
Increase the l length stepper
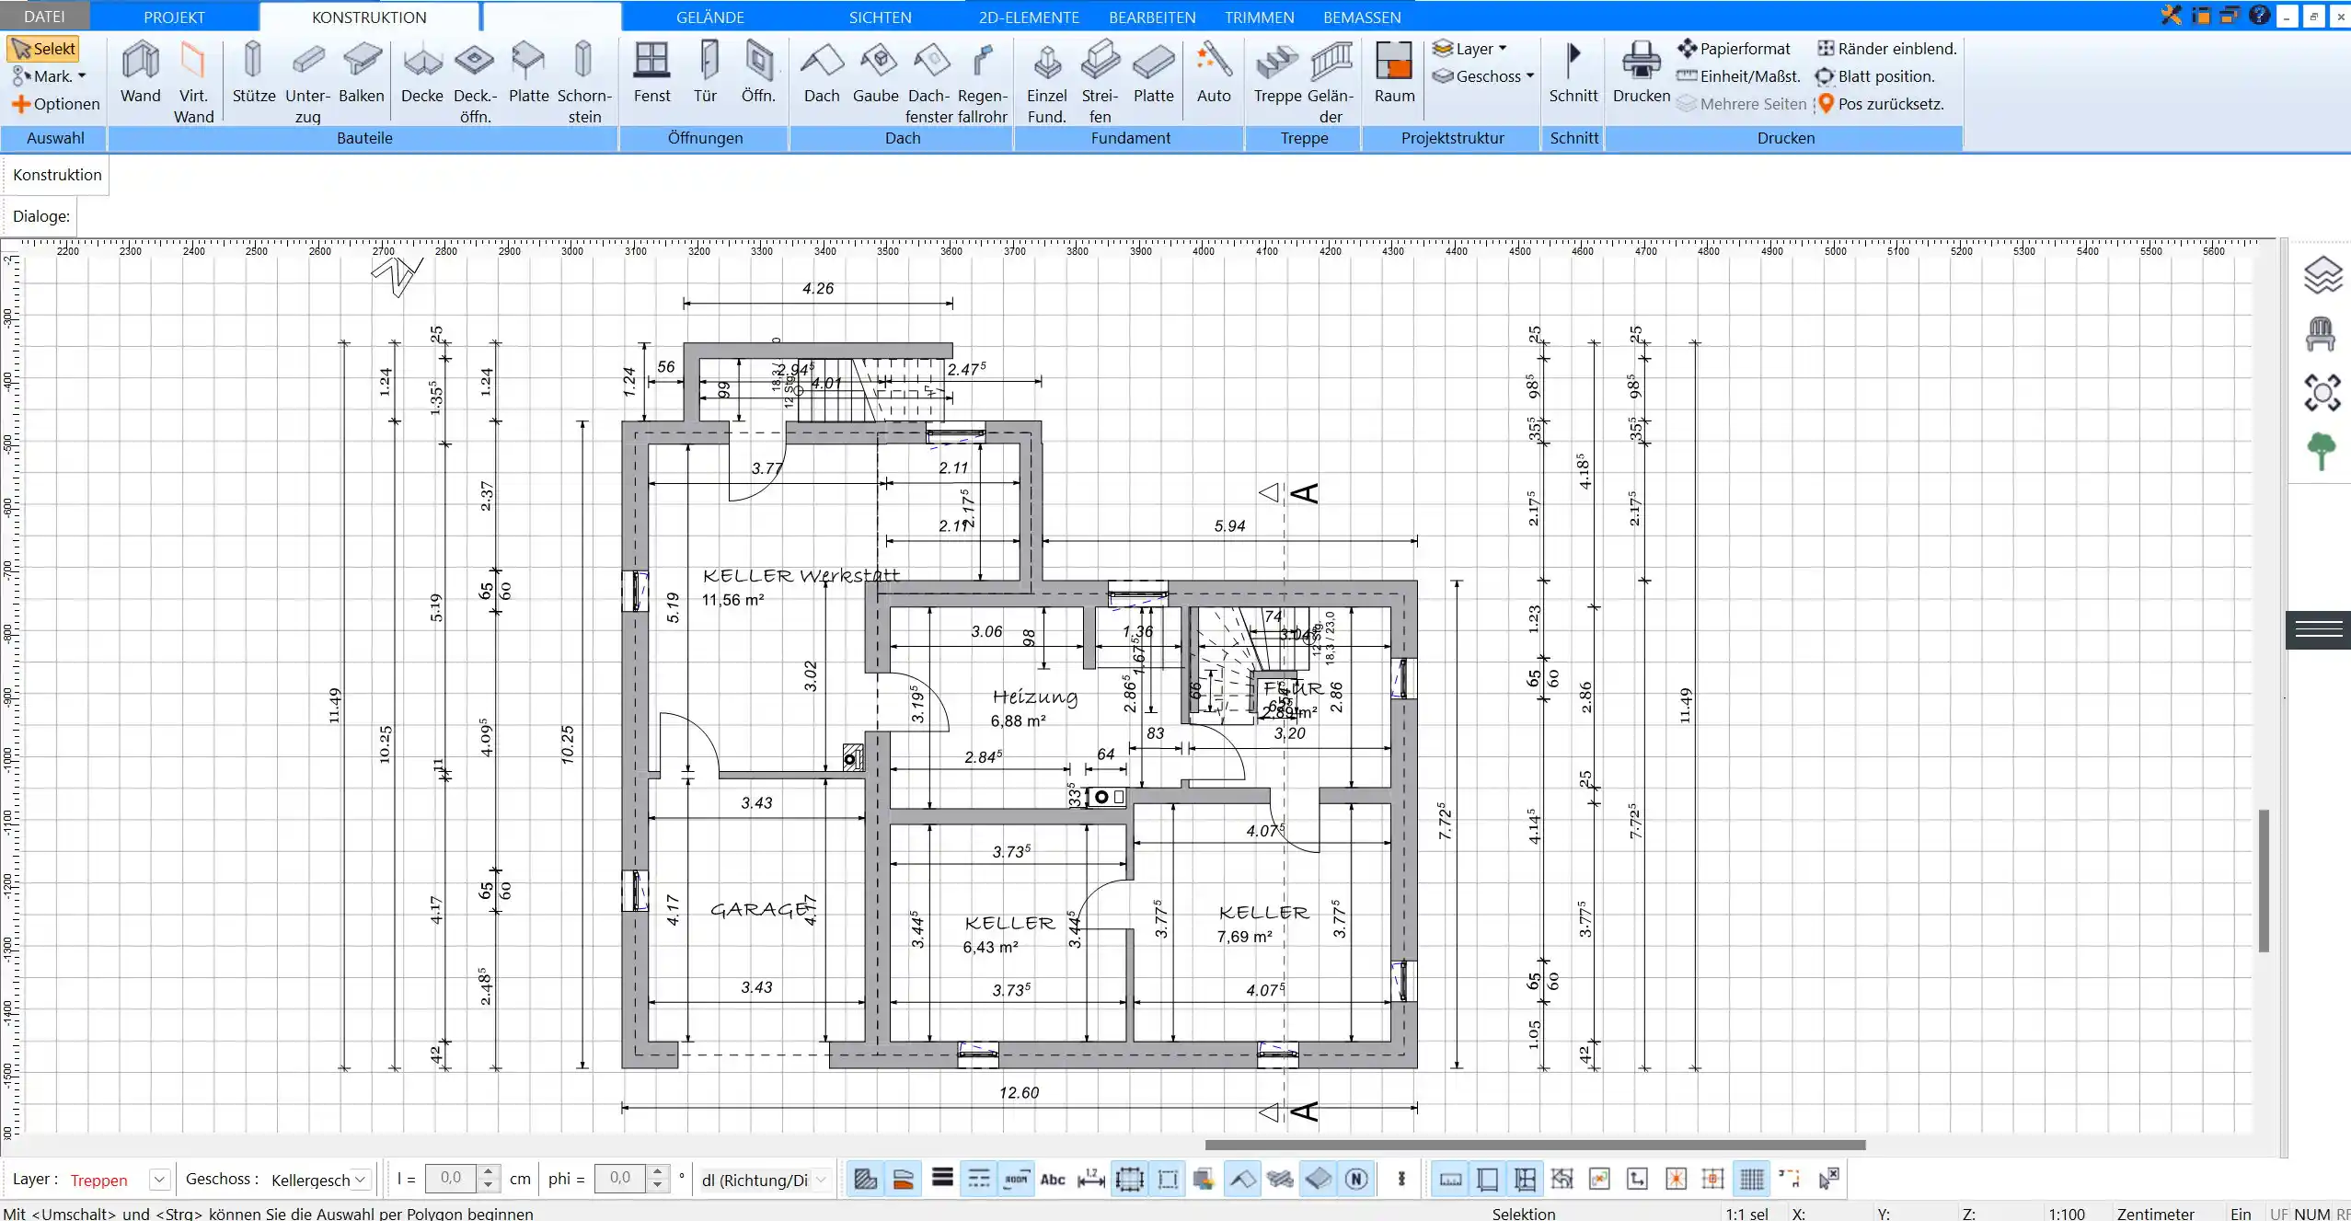(x=490, y=1172)
